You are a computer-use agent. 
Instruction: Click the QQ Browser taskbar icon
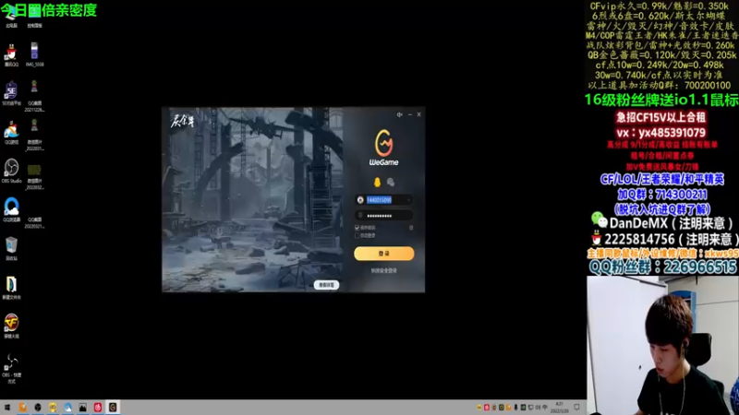(67, 408)
